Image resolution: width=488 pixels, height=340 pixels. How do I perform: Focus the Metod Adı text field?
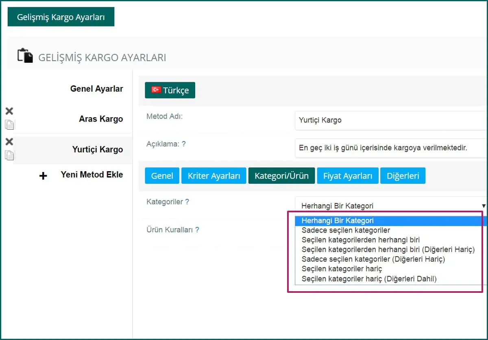pyautogui.click(x=390, y=120)
